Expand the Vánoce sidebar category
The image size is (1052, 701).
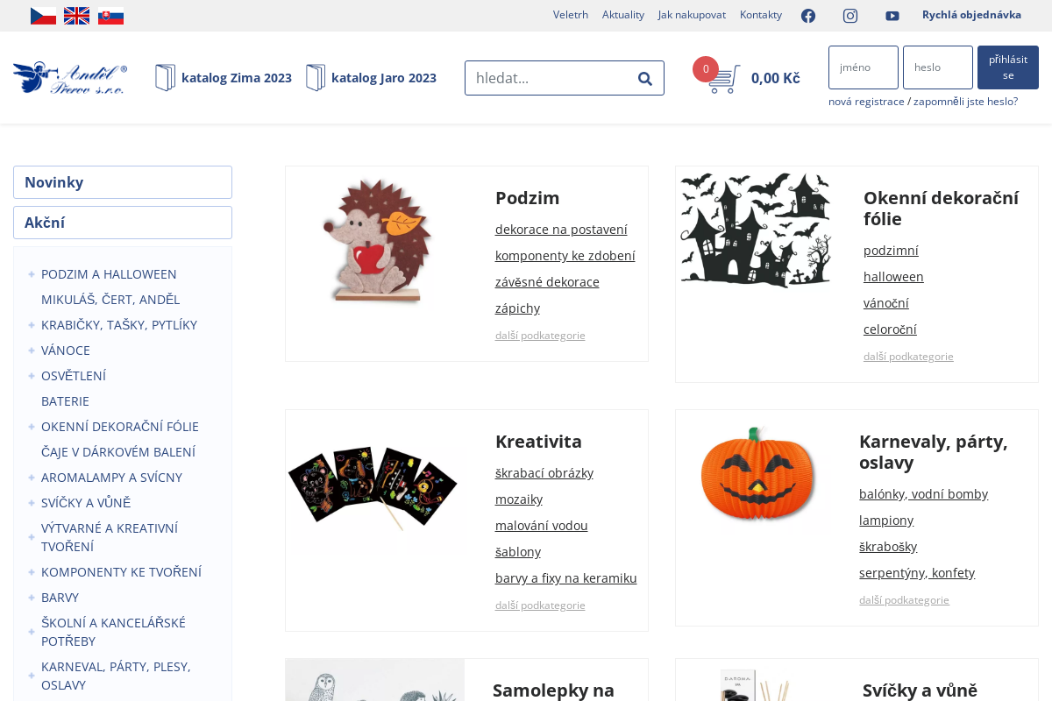[32, 350]
